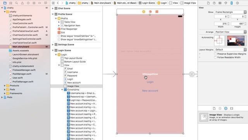The image size is (248, 140).
Task: Click the Height value stepper
Action: (245, 24)
